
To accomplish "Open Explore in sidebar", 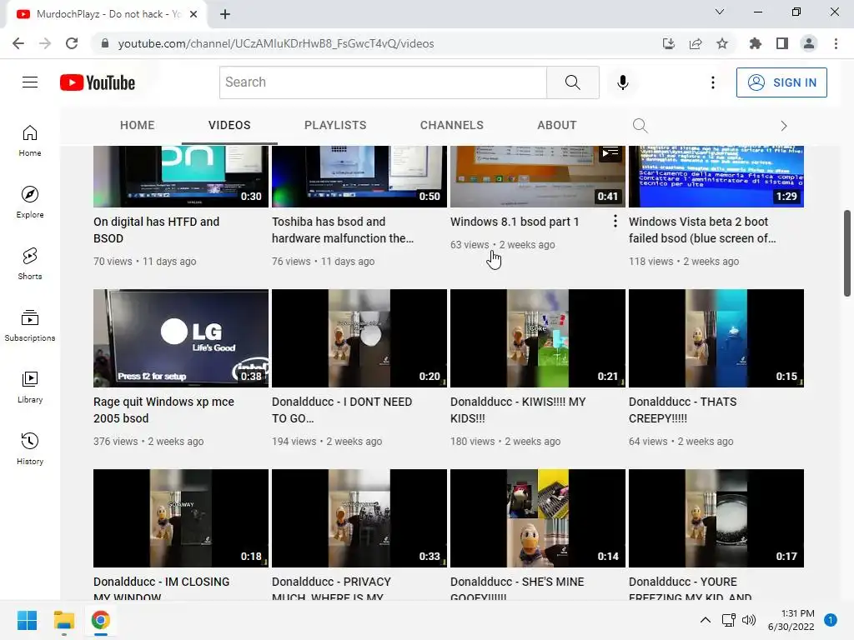I will 30,202.
